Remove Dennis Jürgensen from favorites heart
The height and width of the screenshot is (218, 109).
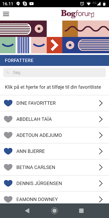[8, 183]
